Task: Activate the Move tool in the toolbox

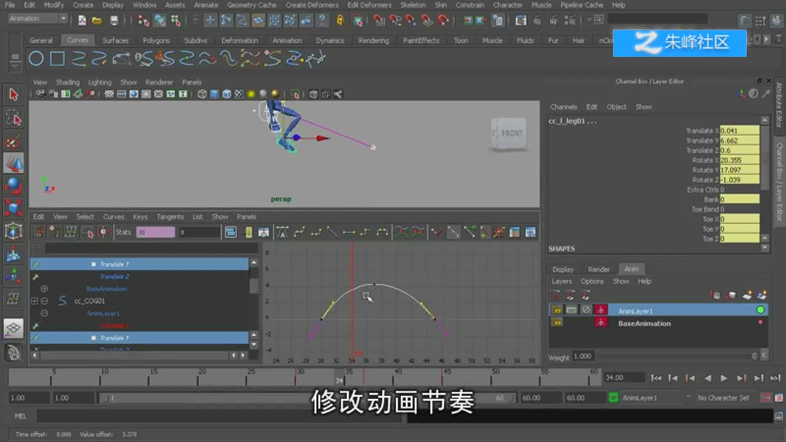Action: click(14, 163)
